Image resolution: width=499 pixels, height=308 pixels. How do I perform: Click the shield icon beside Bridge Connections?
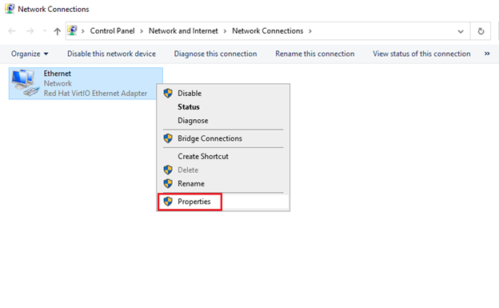(x=168, y=138)
